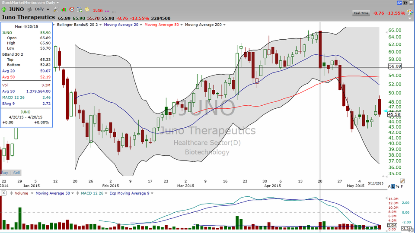Click the Sell button
This screenshot has height=233, width=415.
[16, 173]
